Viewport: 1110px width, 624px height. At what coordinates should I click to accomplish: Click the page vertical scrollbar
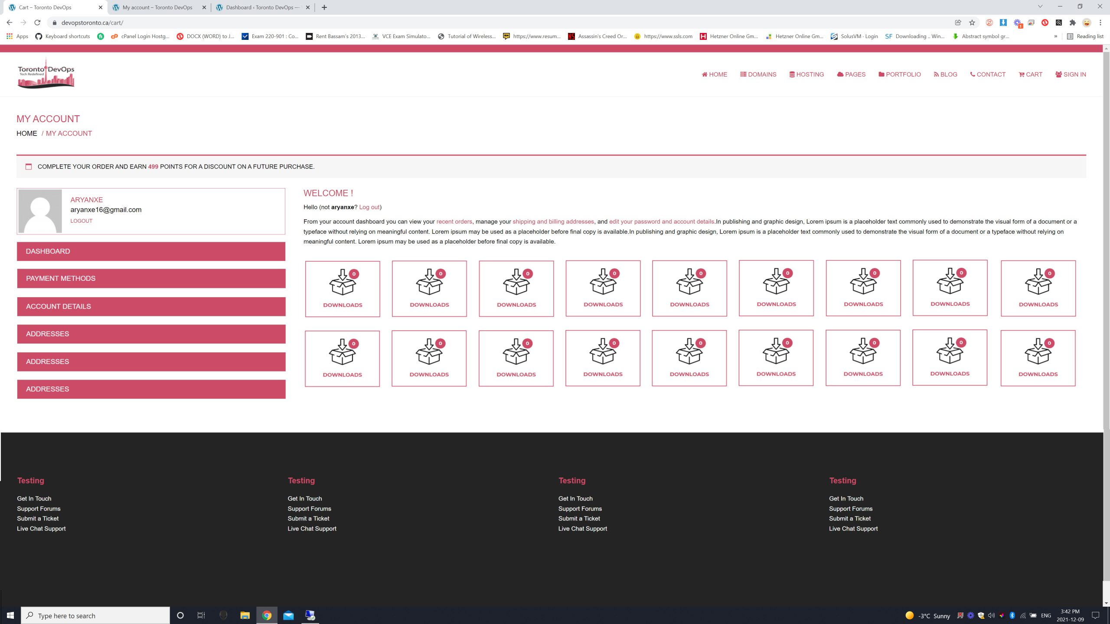[x=1106, y=303]
